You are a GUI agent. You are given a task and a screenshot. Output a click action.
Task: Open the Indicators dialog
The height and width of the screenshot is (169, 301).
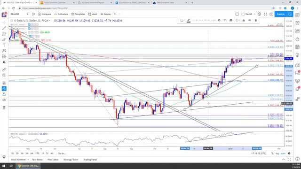coord(61,14)
